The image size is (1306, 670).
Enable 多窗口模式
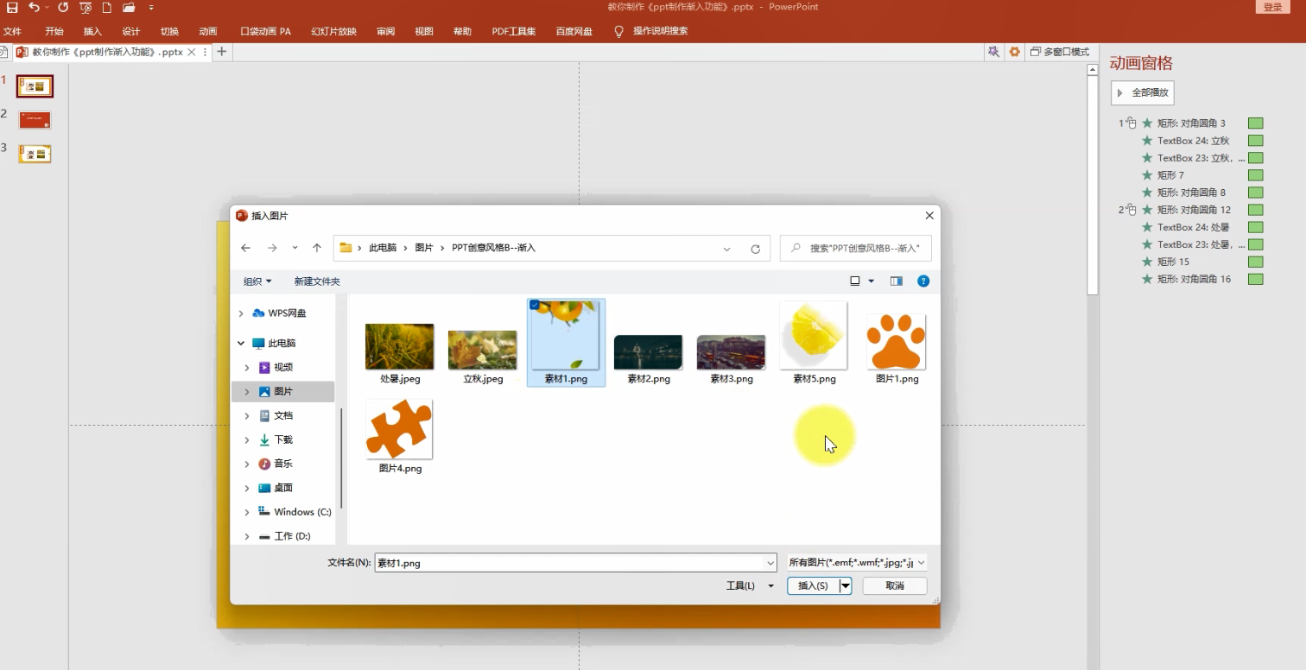pos(1060,52)
